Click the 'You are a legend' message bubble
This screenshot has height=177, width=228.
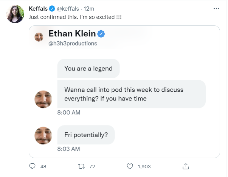point(88,68)
